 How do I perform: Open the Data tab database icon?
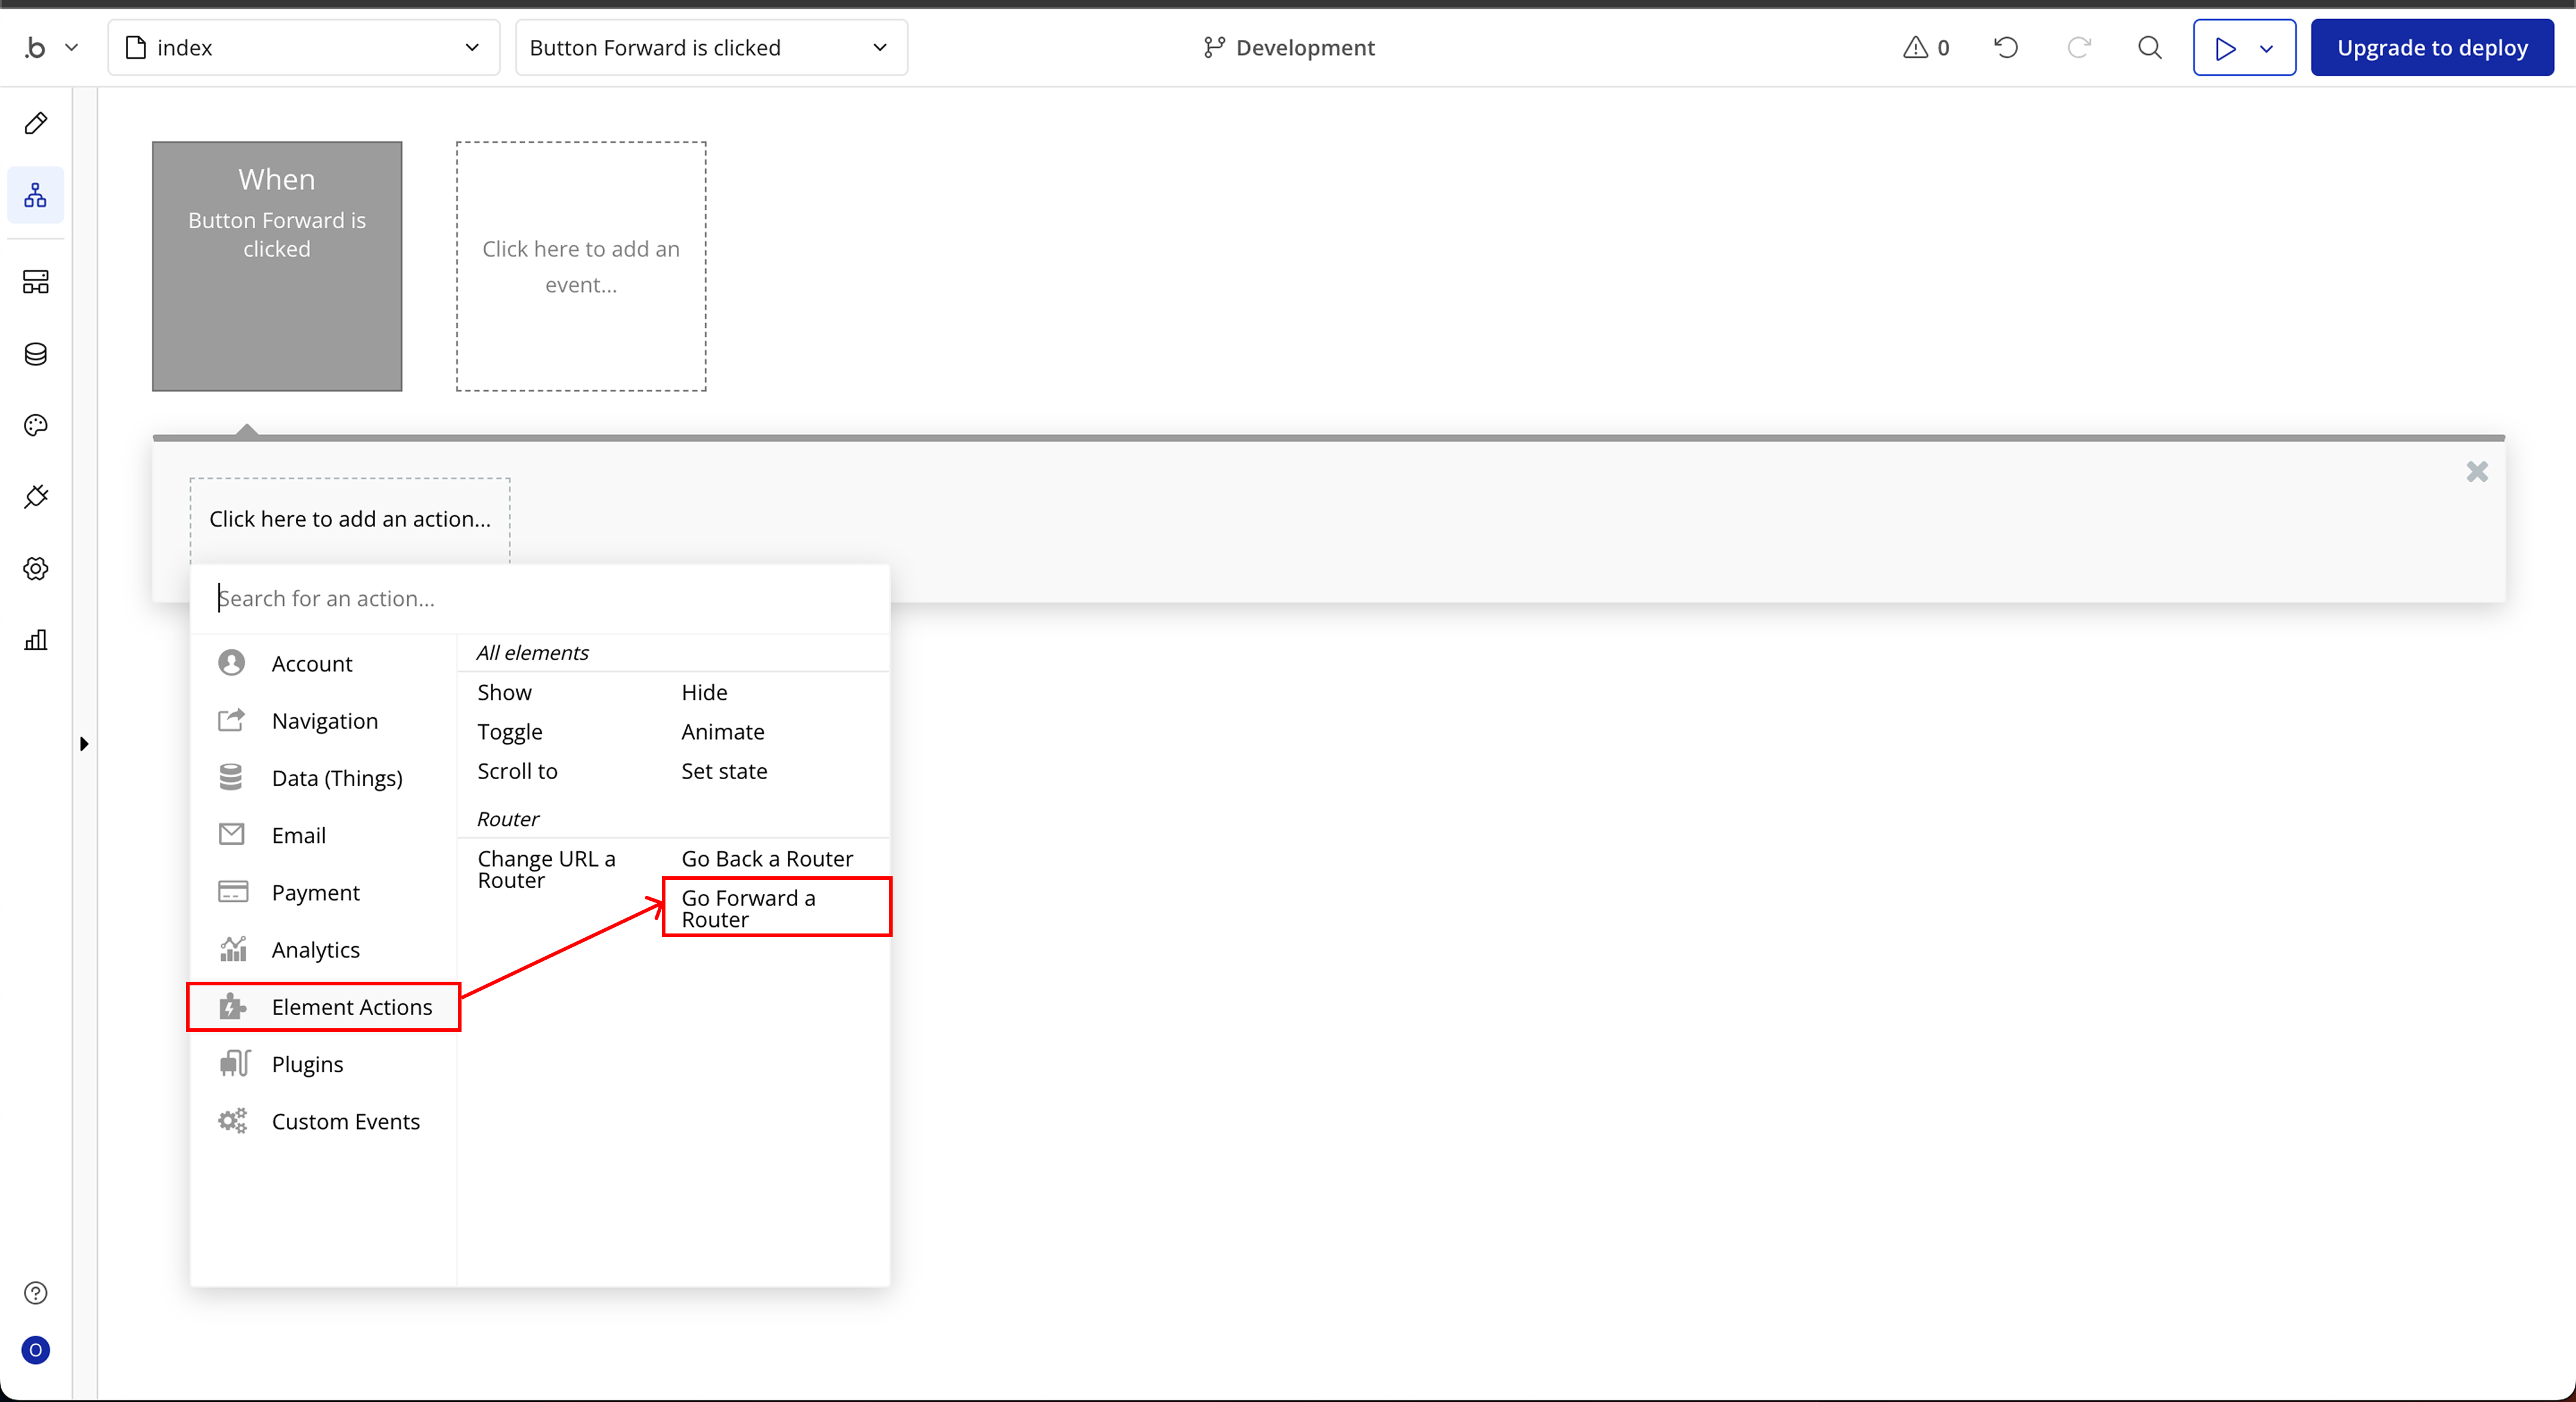coord(36,354)
